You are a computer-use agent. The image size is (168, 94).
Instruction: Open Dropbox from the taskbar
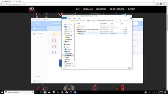[x=54, y=92]
